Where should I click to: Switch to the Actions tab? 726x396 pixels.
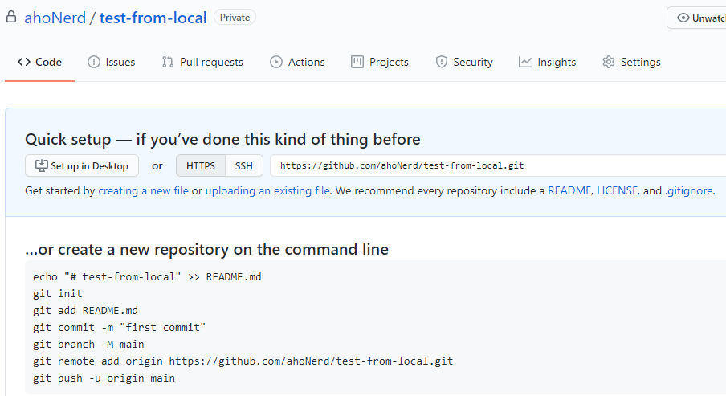click(x=297, y=62)
